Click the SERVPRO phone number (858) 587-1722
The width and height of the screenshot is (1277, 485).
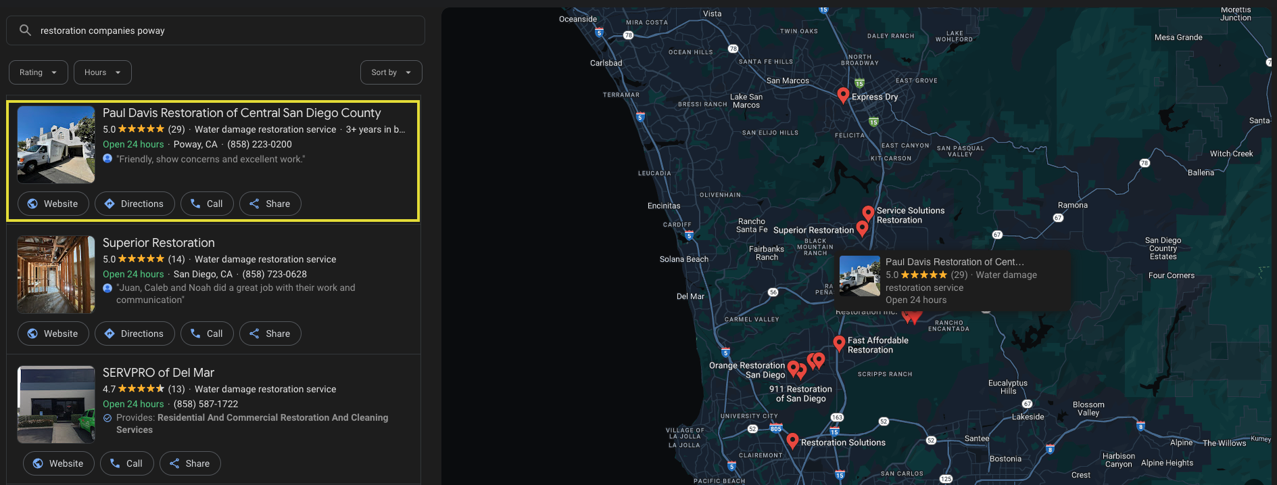[x=206, y=404]
